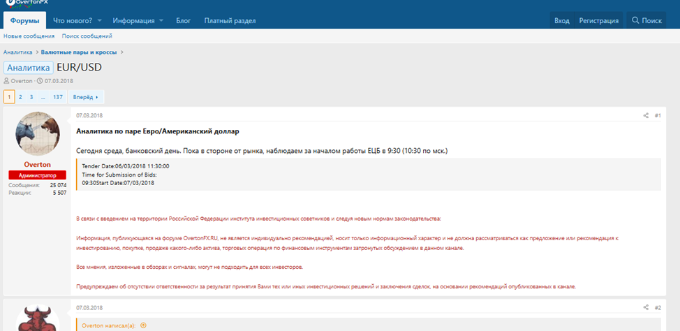Open the Поиск search button
Viewport: 680px width, 331px height.
click(646, 20)
